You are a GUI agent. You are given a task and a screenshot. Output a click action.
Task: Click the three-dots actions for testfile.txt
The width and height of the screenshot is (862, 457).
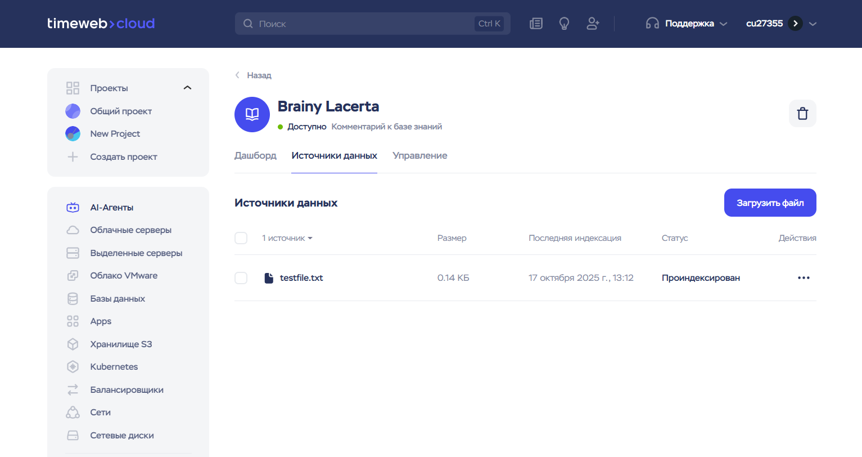tap(804, 278)
